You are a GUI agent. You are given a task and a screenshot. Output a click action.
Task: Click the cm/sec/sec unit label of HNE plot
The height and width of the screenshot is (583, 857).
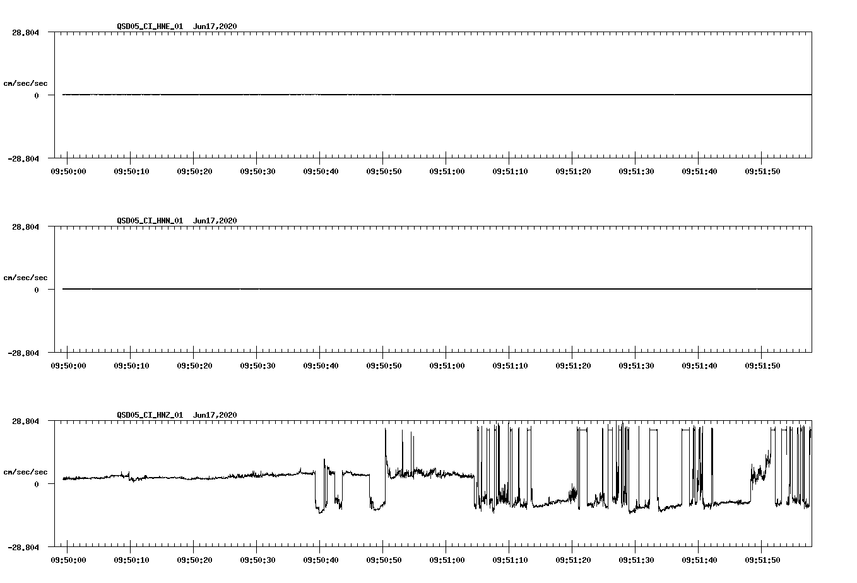pos(25,83)
